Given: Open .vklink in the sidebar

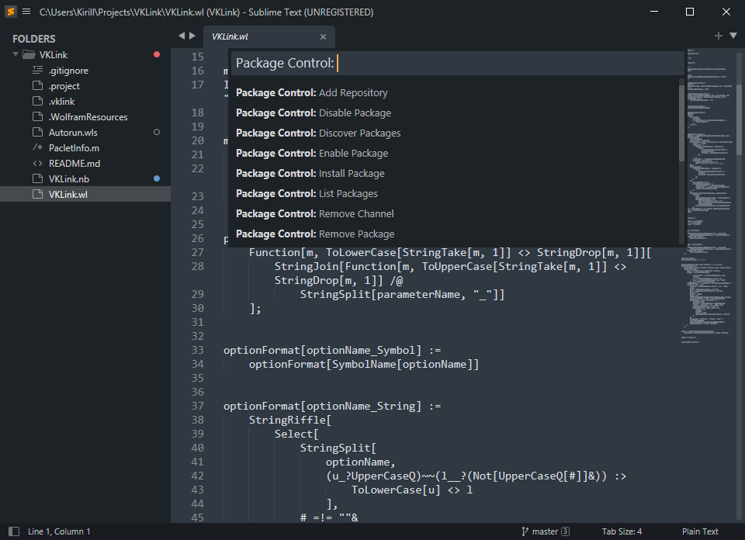Looking at the screenshot, I should pyautogui.click(x=62, y=101).
